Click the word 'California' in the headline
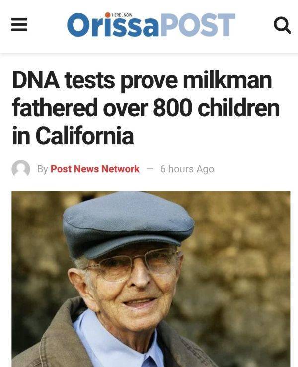This screenshot has height=367, width=298. [84, 136]
